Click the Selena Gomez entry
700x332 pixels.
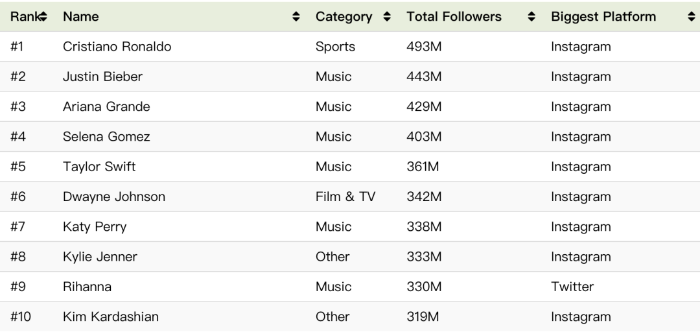click(106, 136)
